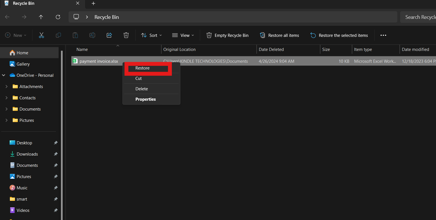
Task: Open the New dropdown menu
Action: [x=16, y=35]
